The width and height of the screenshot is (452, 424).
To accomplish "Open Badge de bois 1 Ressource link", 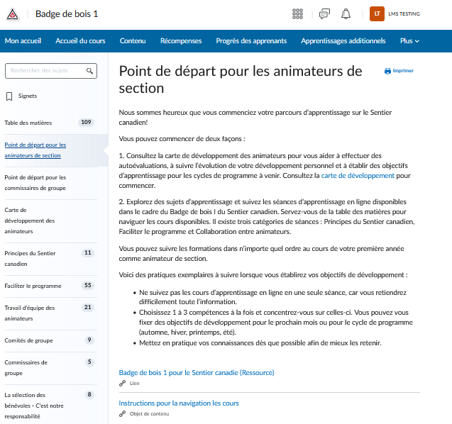I will (196, 372).
